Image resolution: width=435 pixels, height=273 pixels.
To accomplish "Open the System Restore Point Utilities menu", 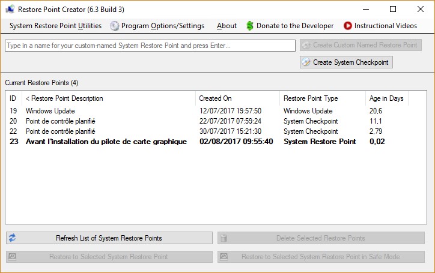I will click(x=55, y=26).
